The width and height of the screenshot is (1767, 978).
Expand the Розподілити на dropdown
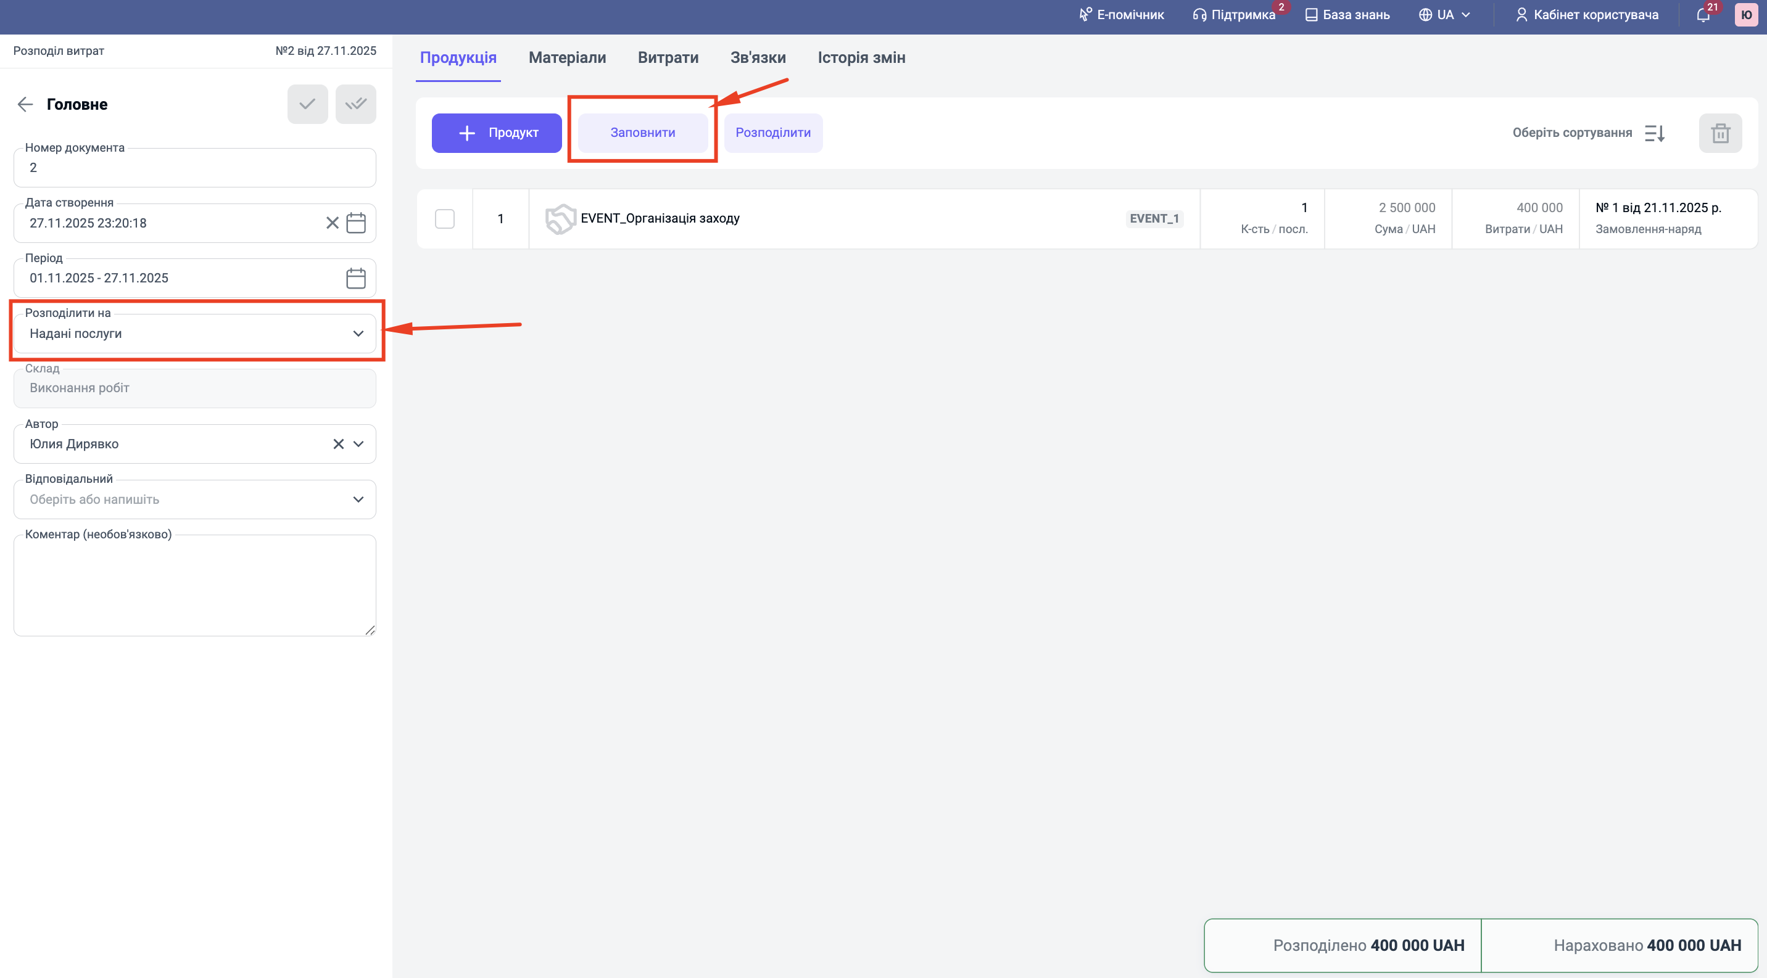(x=358, y=334)
